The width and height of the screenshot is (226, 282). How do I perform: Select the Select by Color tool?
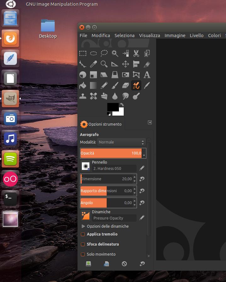126,53
